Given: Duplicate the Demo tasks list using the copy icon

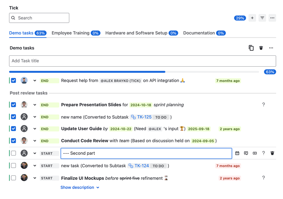Looking at the screenshot, I should (x=251, y=48).
